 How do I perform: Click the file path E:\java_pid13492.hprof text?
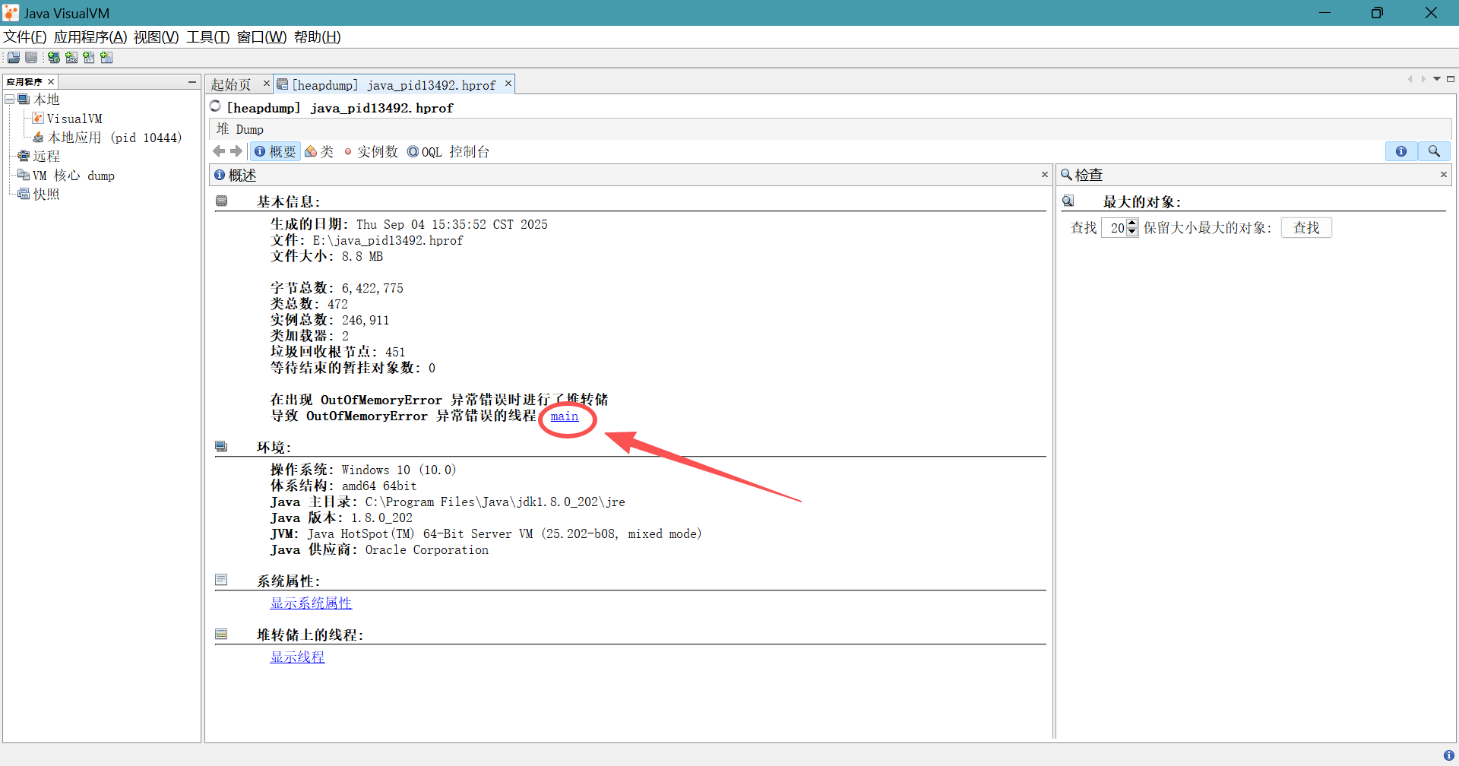pyautogui.click(x=388, y=241)
